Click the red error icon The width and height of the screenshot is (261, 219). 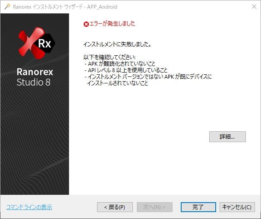(x=86, y=24)
